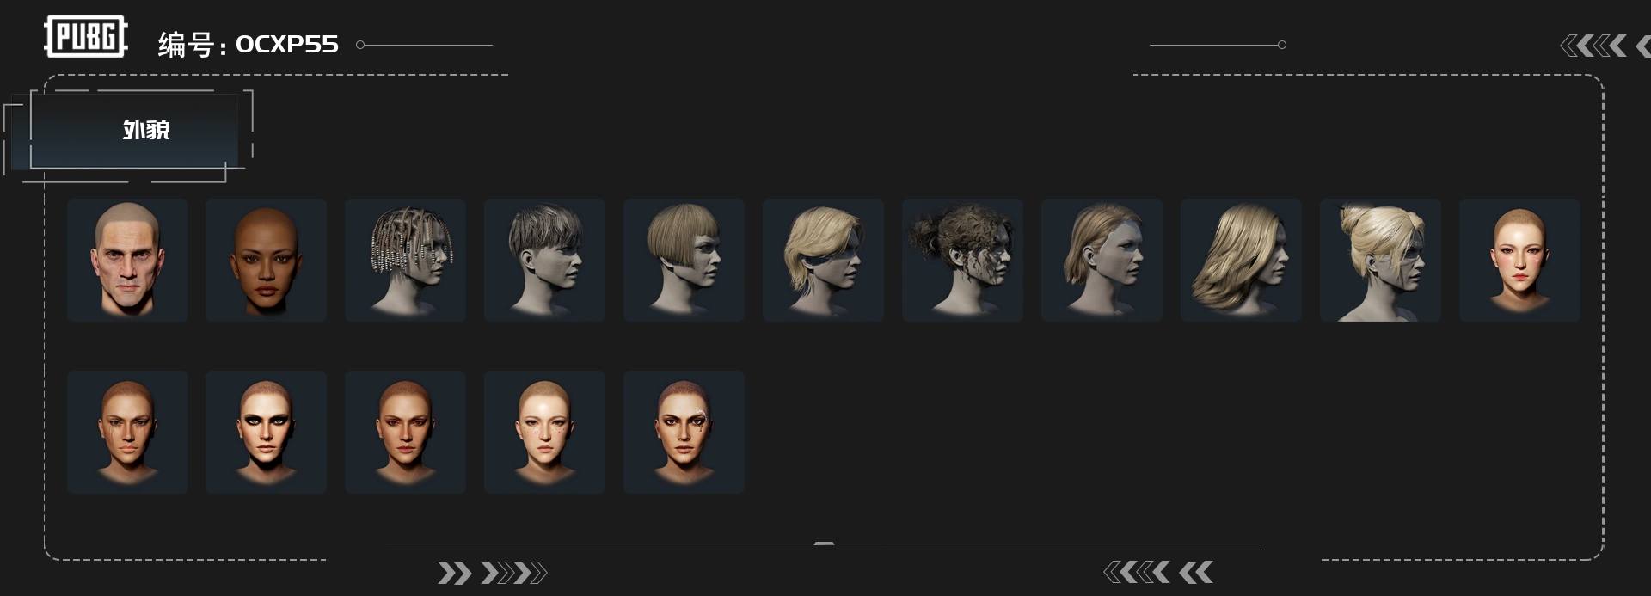Choose the short dark textured-crop hairstyle
This screenshot has width=1651, height=596.
[x=544, y=260]
